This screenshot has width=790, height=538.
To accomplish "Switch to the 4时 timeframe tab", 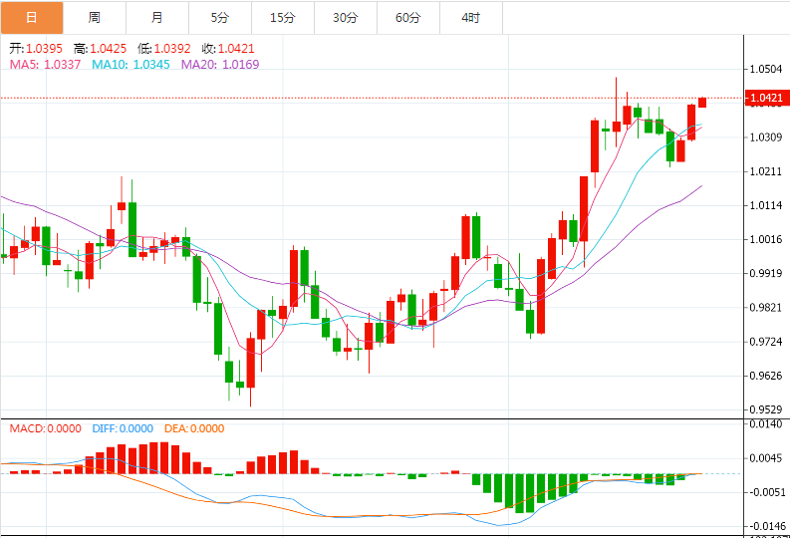I will click(x=470, y=18).
